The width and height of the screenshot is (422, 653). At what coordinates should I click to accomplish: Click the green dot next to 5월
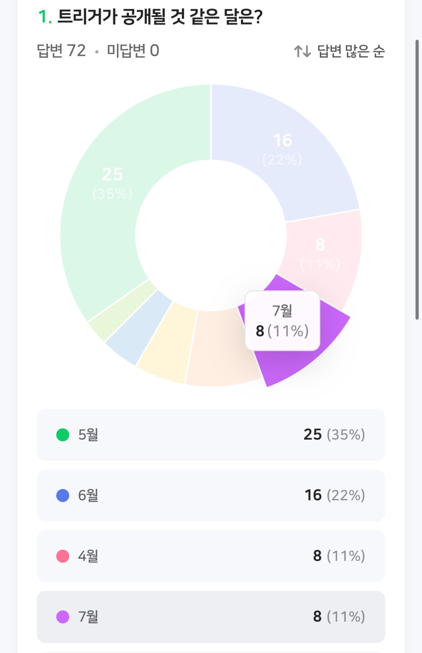63,434
